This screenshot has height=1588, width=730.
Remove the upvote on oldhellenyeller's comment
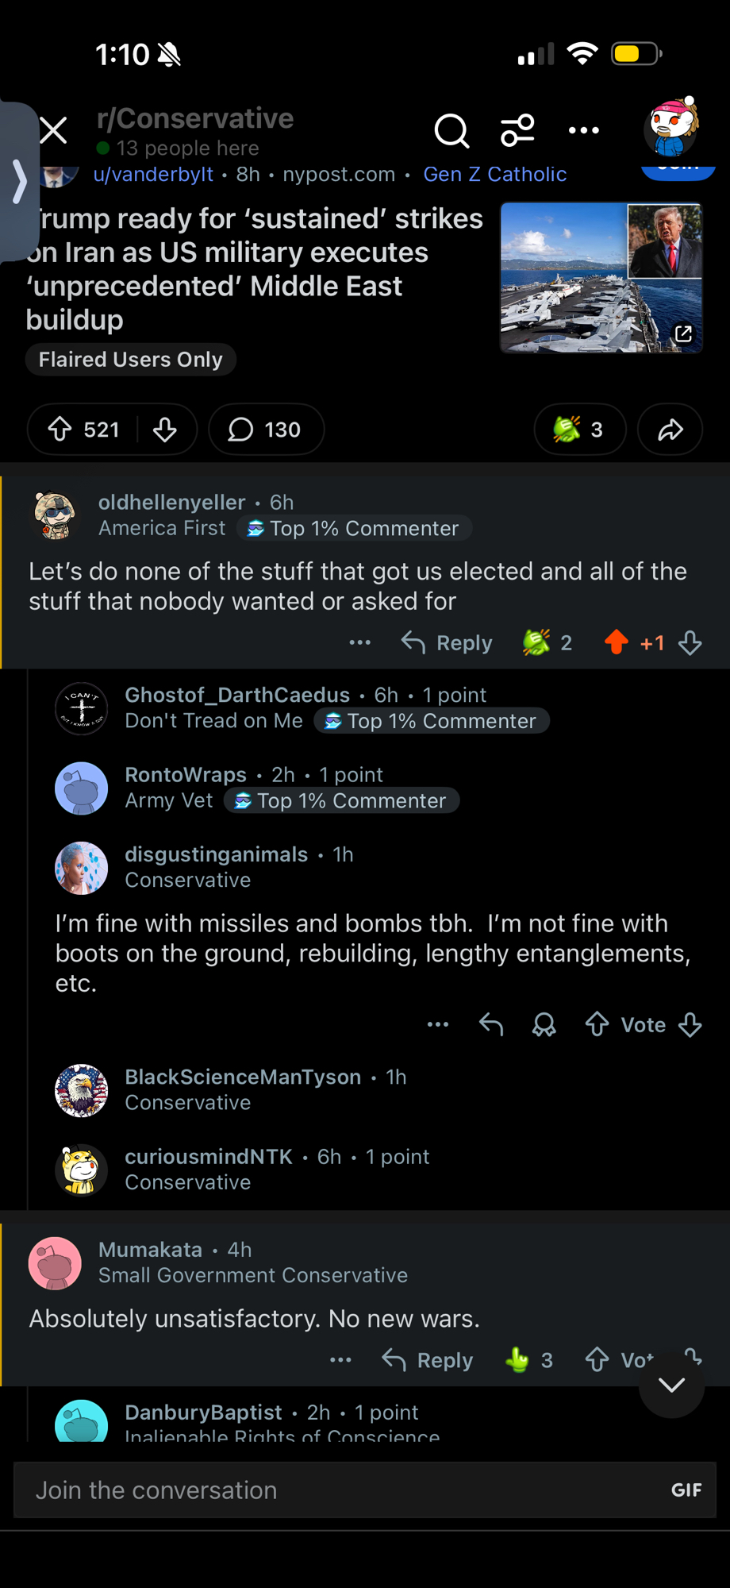[x=617, y=642]
